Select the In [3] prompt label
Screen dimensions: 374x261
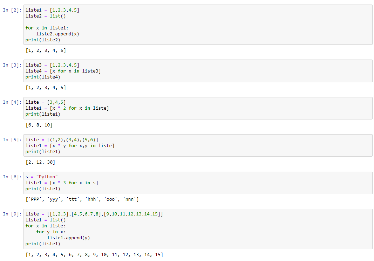click(x=12, y=65)
